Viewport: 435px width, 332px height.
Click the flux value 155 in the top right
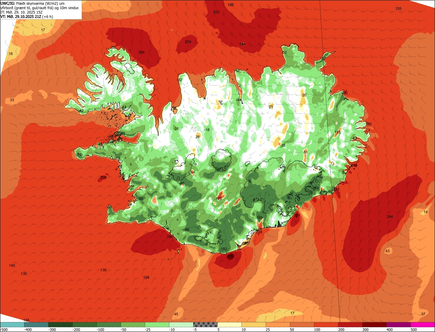(x=398, y=8)
